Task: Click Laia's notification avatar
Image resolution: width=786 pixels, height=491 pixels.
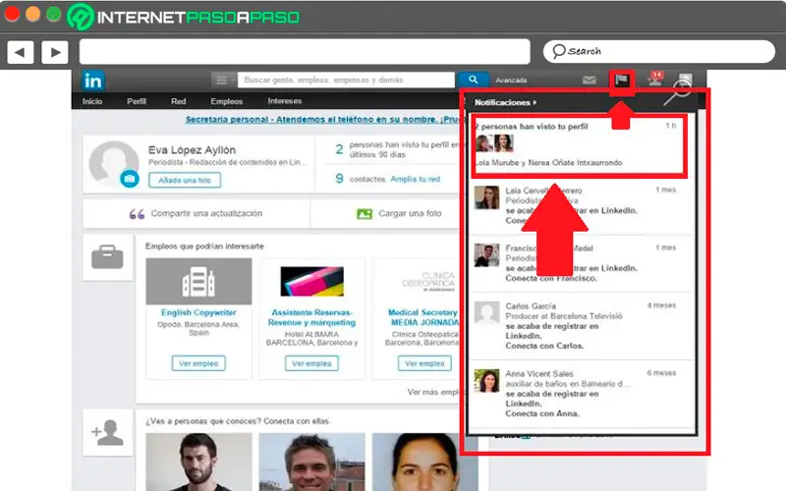Action: [x=486, y=197]
